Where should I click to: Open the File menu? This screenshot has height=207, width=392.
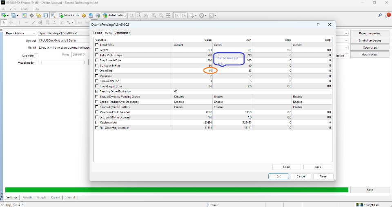click(3, 9)
